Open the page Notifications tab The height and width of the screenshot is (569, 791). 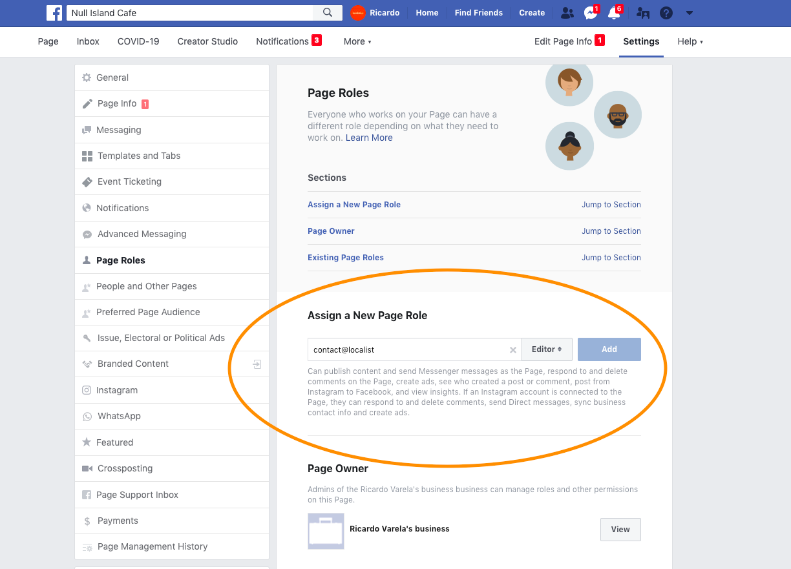pos(288,41)
